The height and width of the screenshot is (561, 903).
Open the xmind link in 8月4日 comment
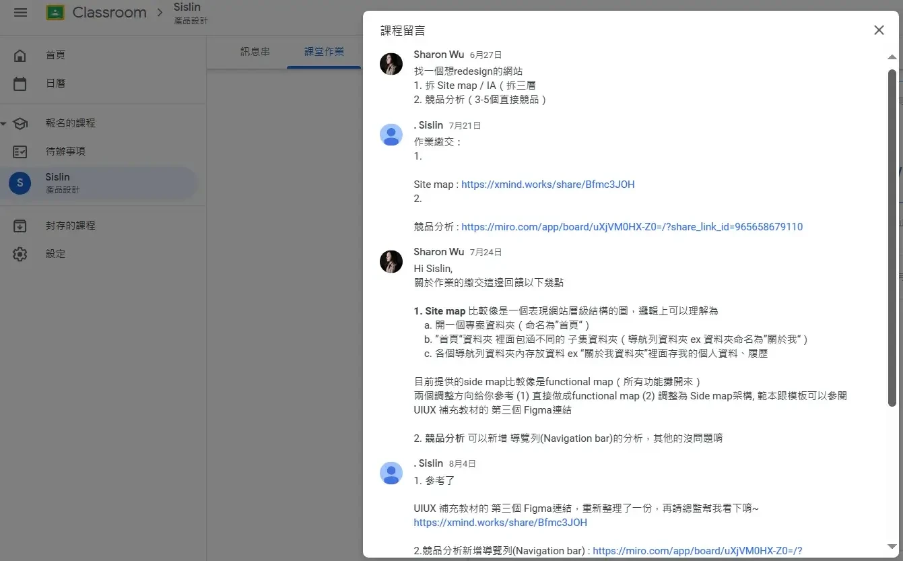(500, 523)
